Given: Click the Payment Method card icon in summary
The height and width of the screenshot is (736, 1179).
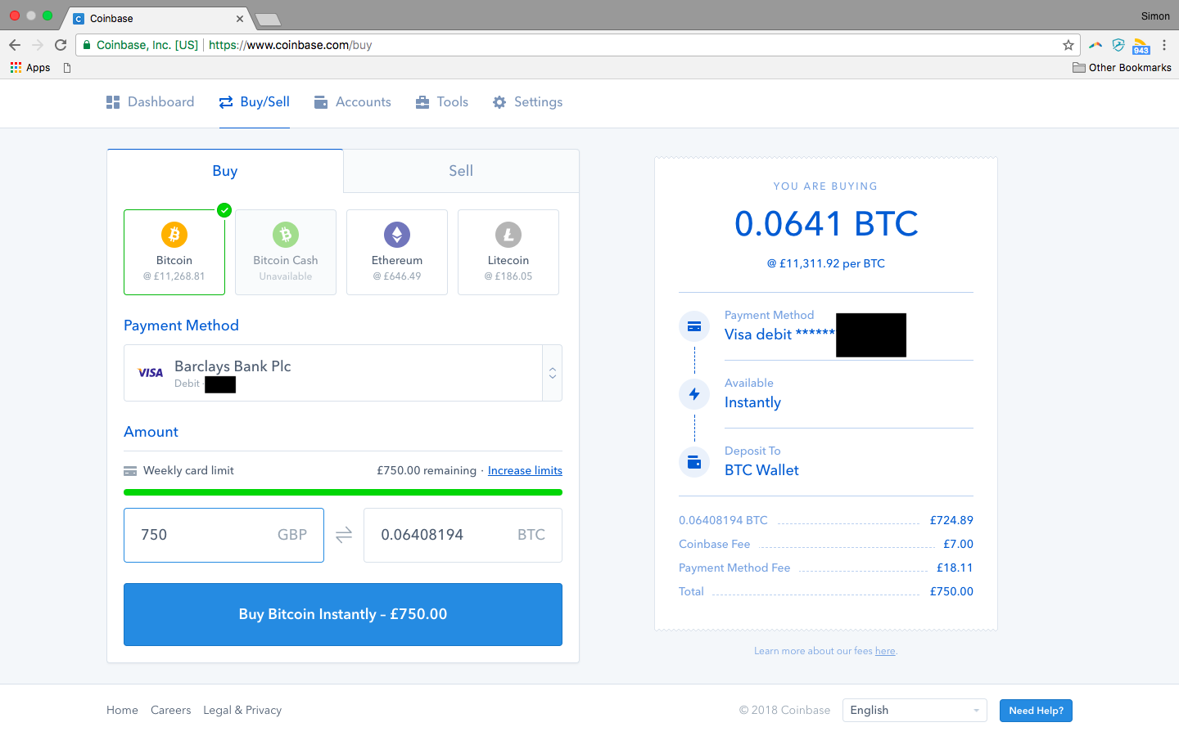Looking at the screenshot, I should tap(694, 326).
